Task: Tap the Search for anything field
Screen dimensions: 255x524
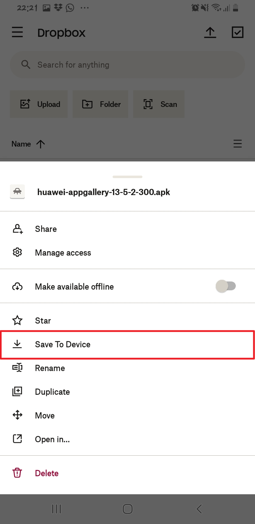Action: pos(127,65)
